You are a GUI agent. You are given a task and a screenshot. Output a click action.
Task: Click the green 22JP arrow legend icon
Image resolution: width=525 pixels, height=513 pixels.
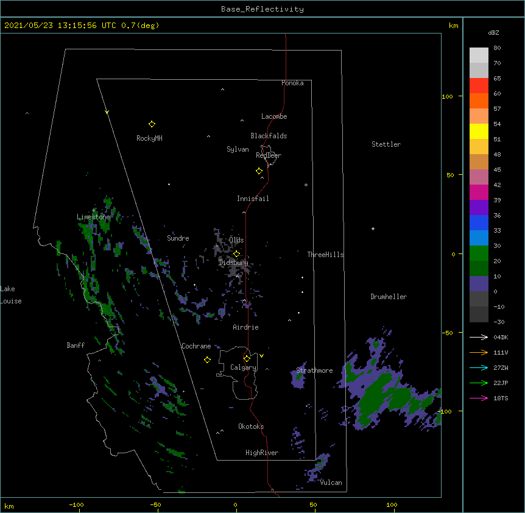click(479, 383)
